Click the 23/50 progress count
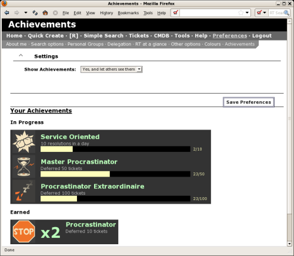Screen dimensions: 294x256 [x=199, y=174]
